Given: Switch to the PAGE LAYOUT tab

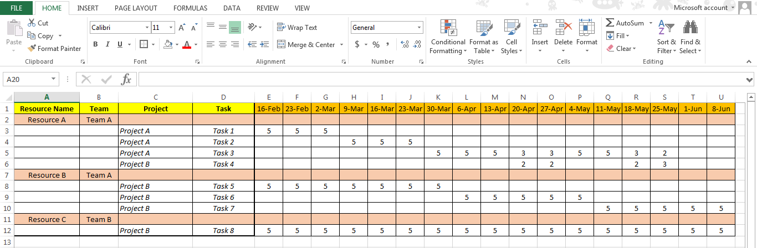Looking at the screenshot, I should pos(136,8).
